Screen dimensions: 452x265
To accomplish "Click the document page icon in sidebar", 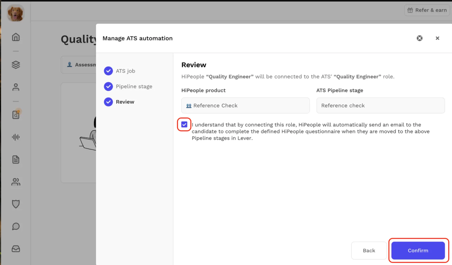I will pos(16,160).
